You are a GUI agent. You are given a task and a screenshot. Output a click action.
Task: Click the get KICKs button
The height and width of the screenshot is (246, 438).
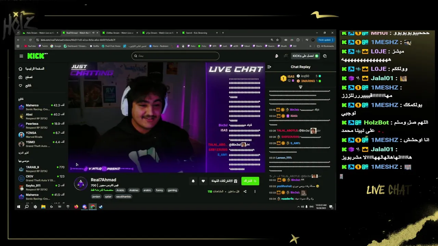tap(306, 56)
